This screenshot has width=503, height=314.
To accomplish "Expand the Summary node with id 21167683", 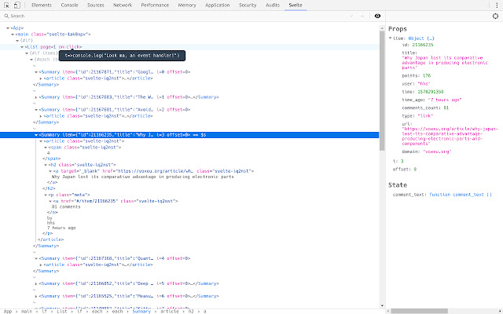I will 36,97.
